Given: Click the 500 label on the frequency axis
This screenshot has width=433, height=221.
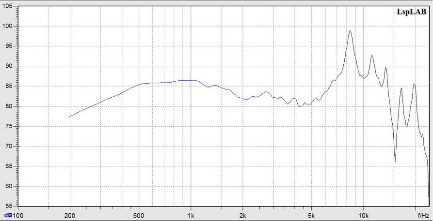Looking at the screenshot, I should (139, 215).
